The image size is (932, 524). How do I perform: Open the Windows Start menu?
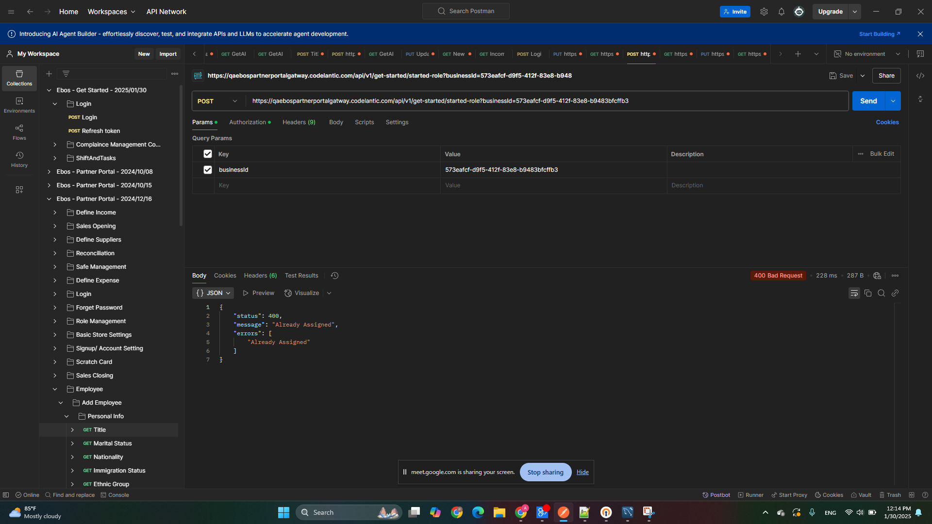283,512
